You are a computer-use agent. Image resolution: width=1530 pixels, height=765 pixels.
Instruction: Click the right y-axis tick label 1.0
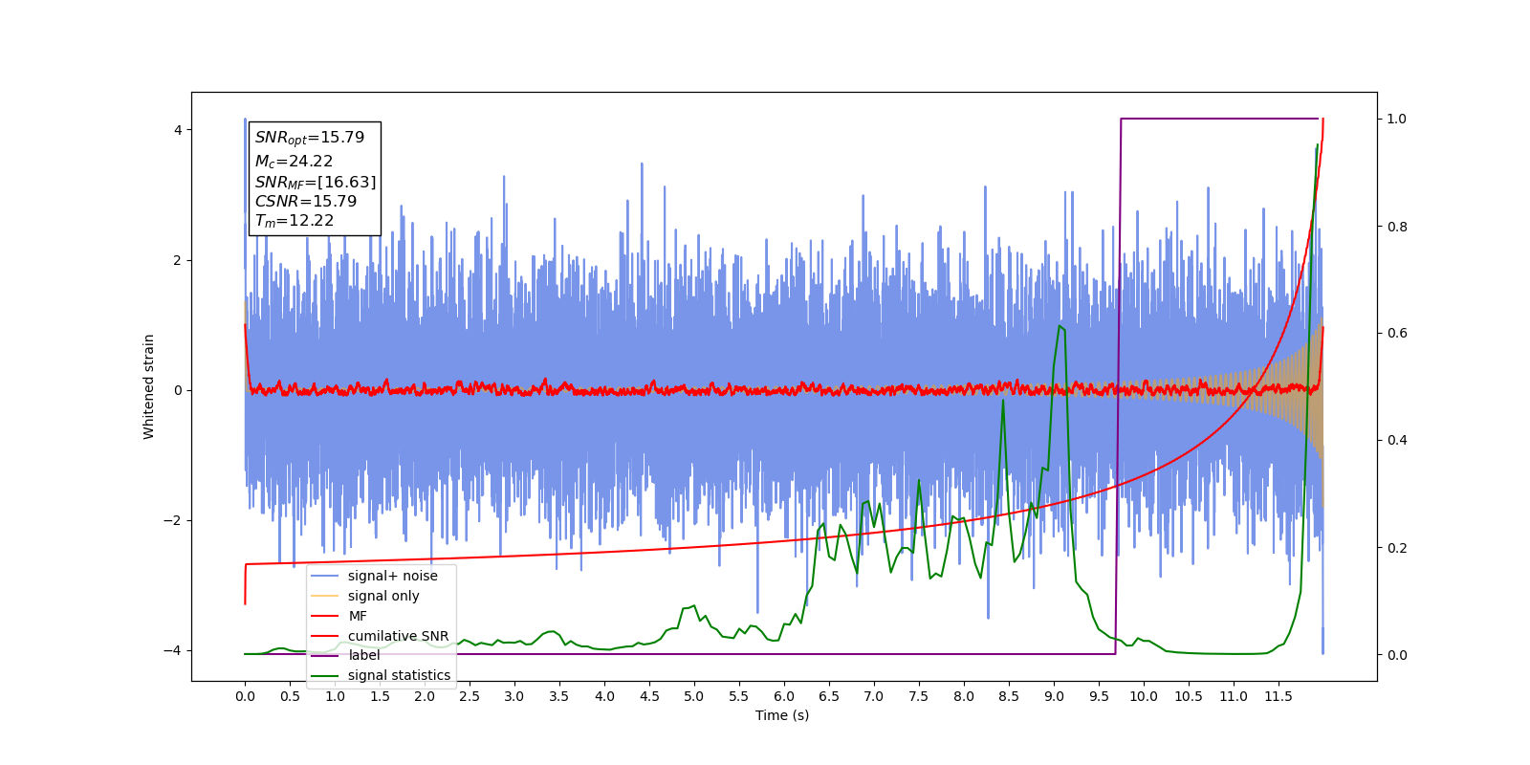1397,119
